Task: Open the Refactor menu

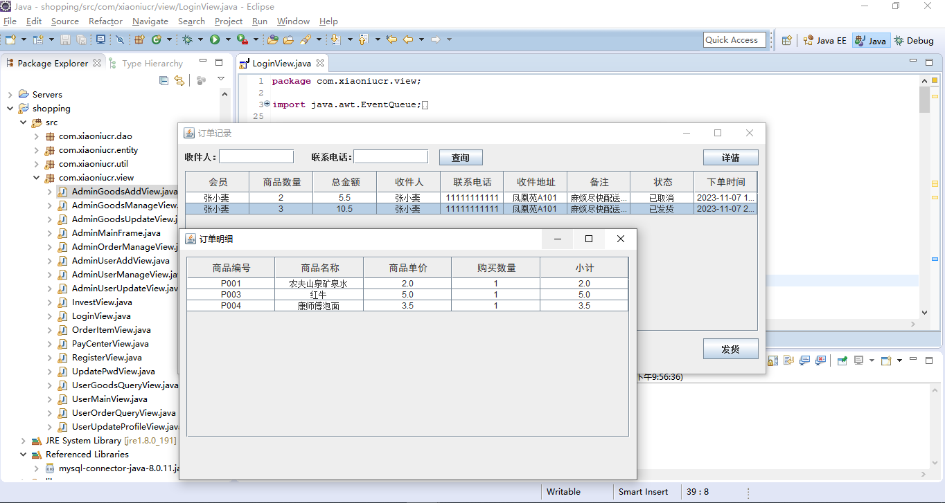Action: point(105,21)
